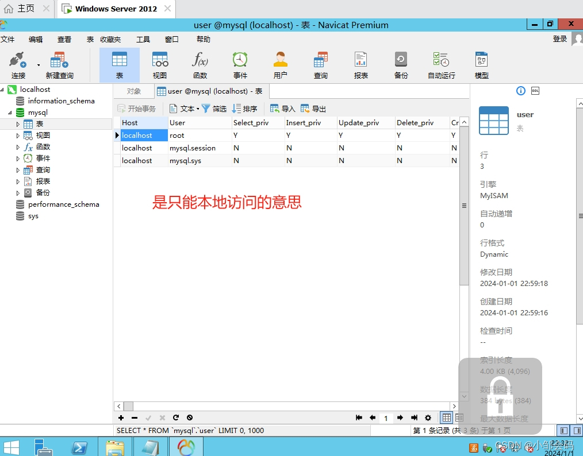Screen dimensions: 583x456
Task: Expand the 备份 tree node
Action: [x=18, y=193]
